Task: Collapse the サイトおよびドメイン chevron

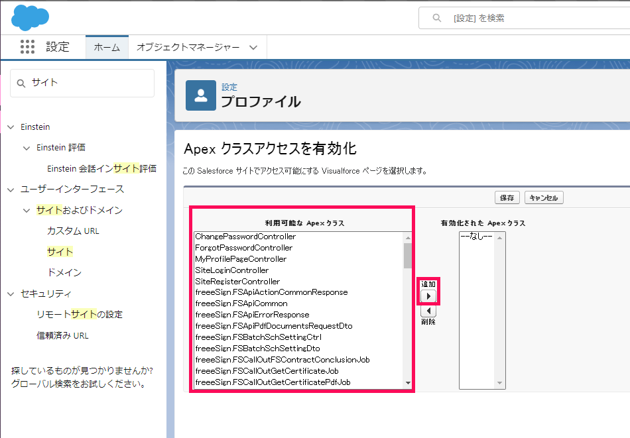Action: point(27,210)
